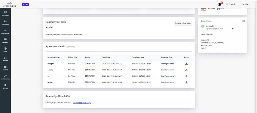Image resolution: width=257 pixels, height=113 pixels.
Task: Expand the Settings submenu arrow
Action: pos(9,86)
